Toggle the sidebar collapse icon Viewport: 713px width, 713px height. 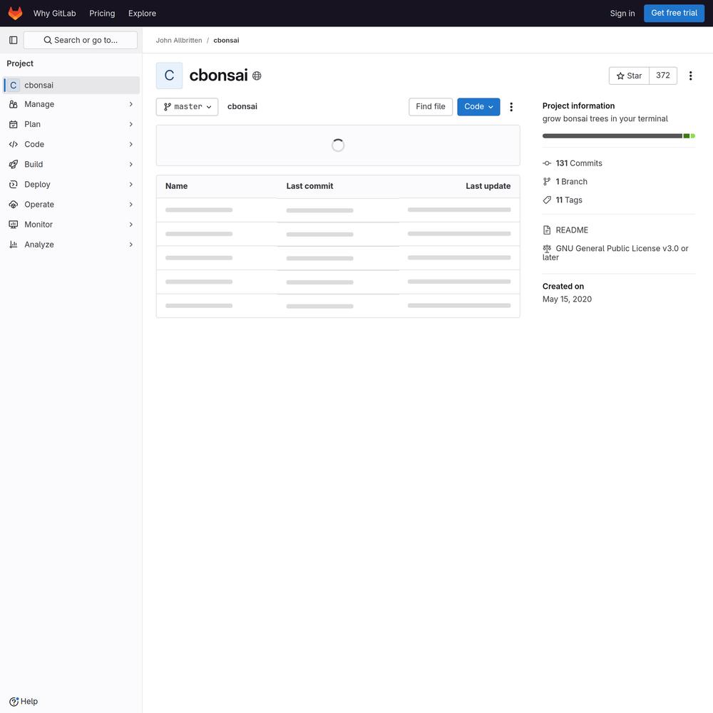point(13,40)
